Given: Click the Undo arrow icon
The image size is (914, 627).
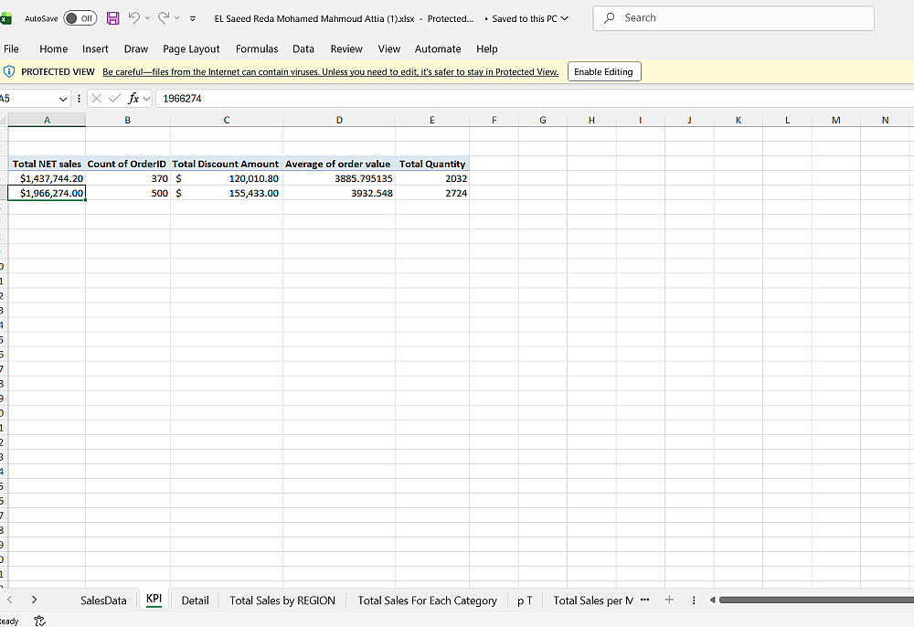Looking at the screenshot, I should [x=133, y=18].
